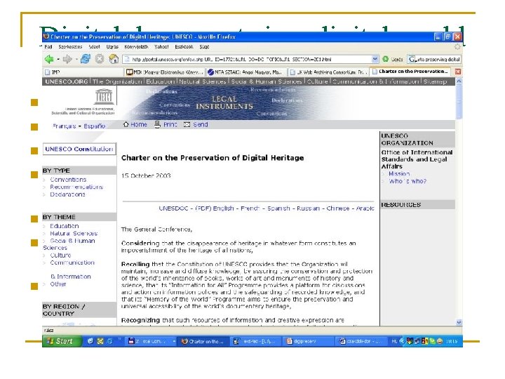Viewport: 505px width, 379px height.
Task: Open The Organization navigation link
Action: tap(117, 81)
